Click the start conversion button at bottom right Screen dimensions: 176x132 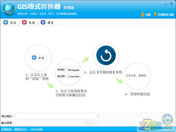167,120
